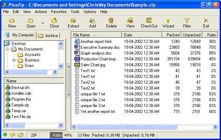This screenshot has height=140, width=221.
Task: Click the Name column header in archive list
Action: click(34, 81)
